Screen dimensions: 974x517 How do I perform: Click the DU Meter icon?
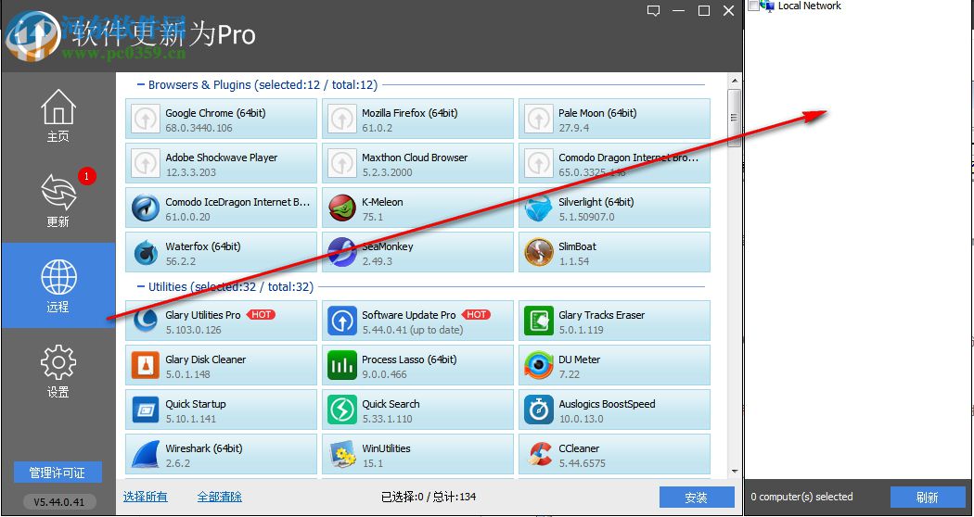539,366
